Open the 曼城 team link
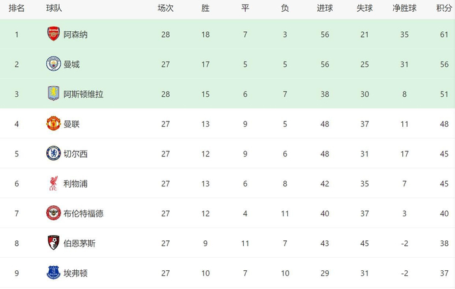 click(x=71, y=64)
